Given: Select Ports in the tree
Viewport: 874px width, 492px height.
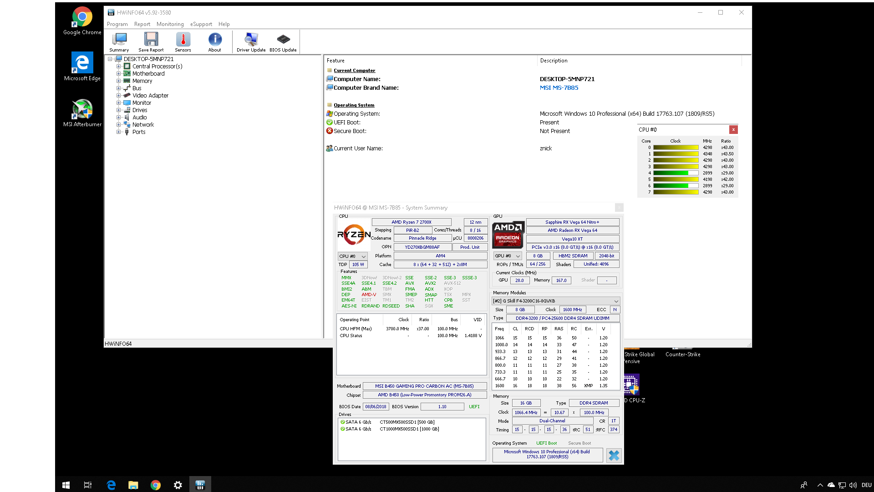Looking at the screenshot, I should (139, 132).
